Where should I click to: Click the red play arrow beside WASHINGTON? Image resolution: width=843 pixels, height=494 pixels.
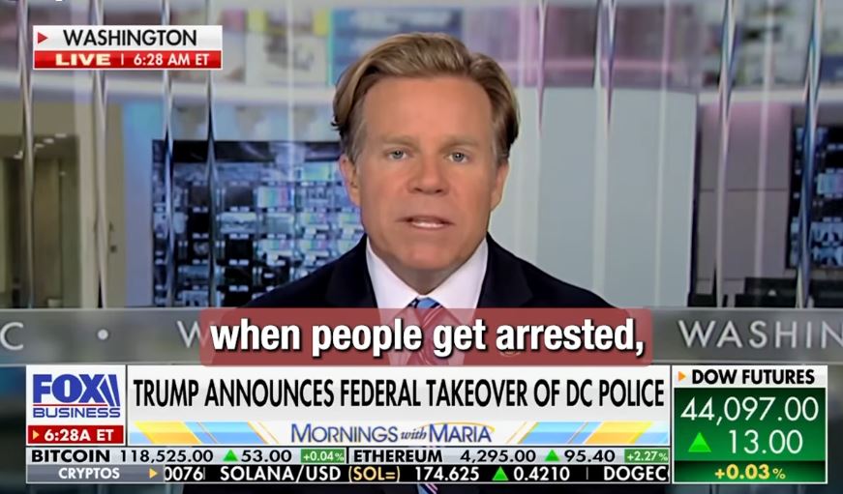click(x=43, y=38)
